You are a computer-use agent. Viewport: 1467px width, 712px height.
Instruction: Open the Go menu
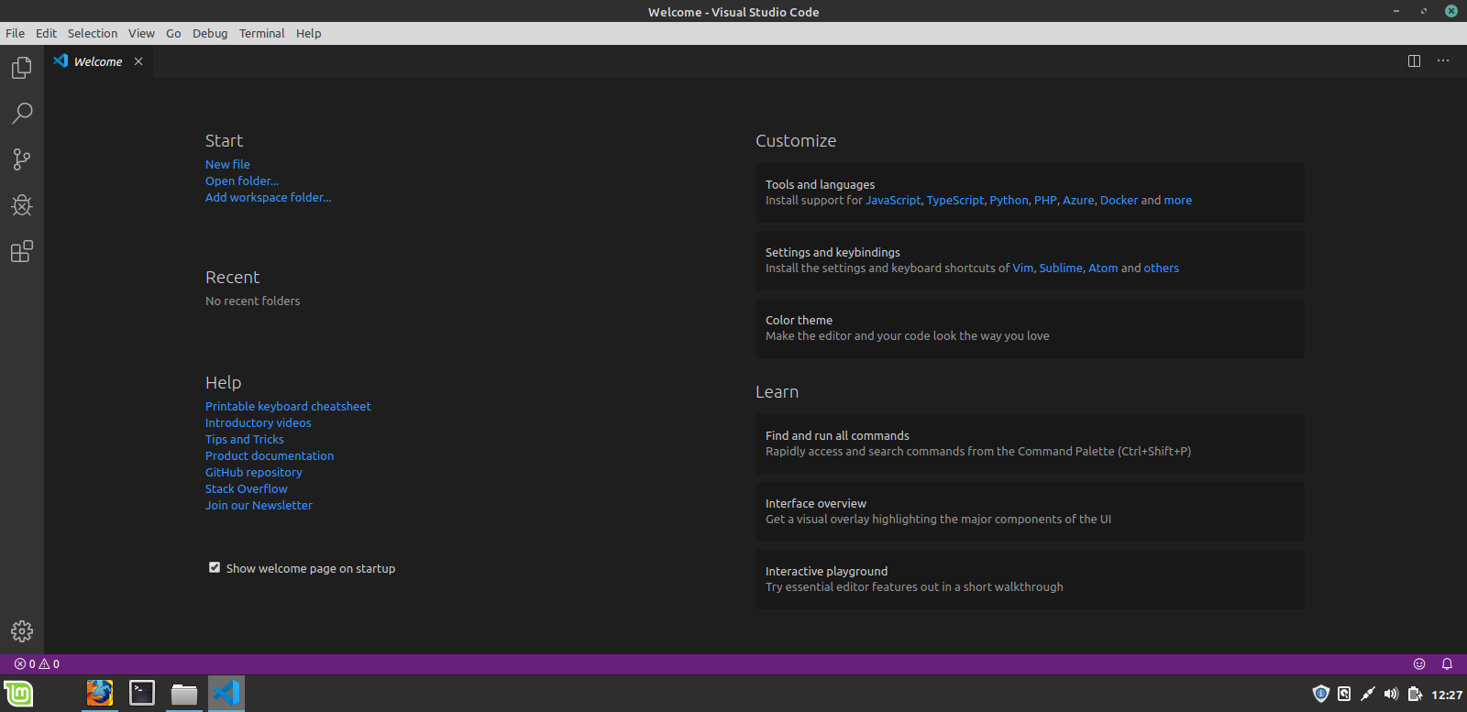[173, 33]
